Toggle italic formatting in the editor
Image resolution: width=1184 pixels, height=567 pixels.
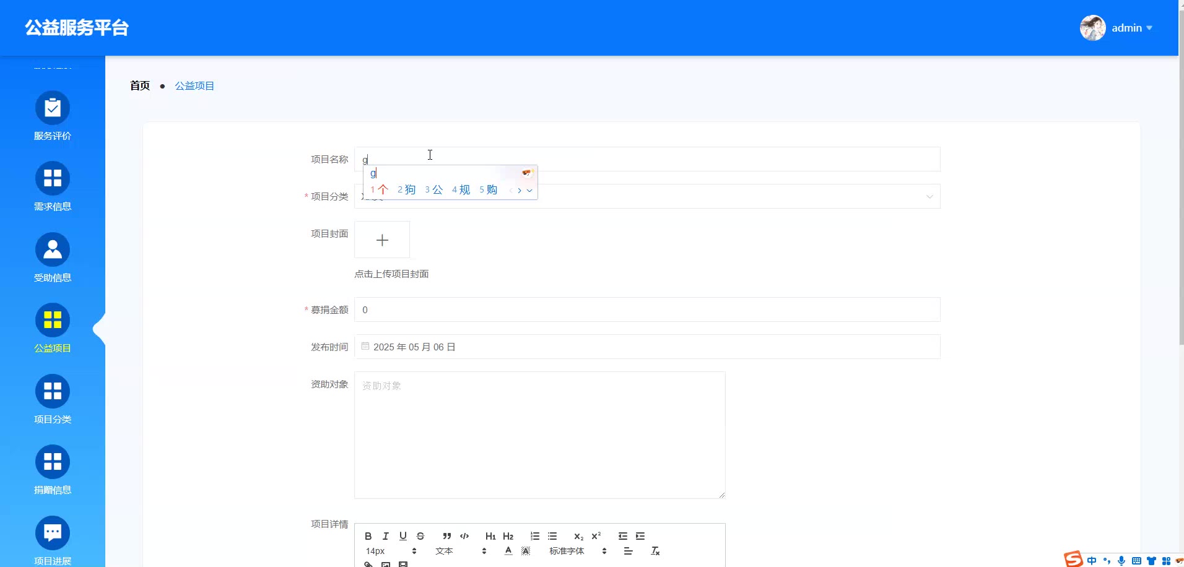pyautogui.click(x=386, y=536)
